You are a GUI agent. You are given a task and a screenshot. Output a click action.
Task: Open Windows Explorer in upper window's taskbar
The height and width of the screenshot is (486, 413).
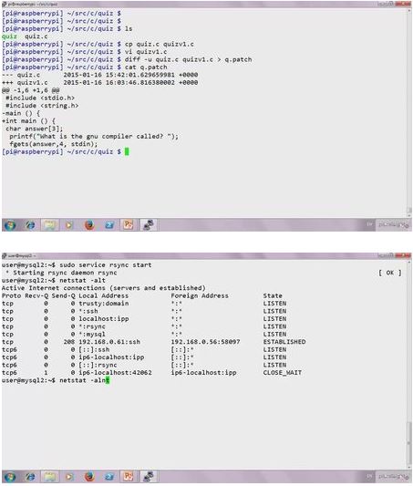point(50,225)
